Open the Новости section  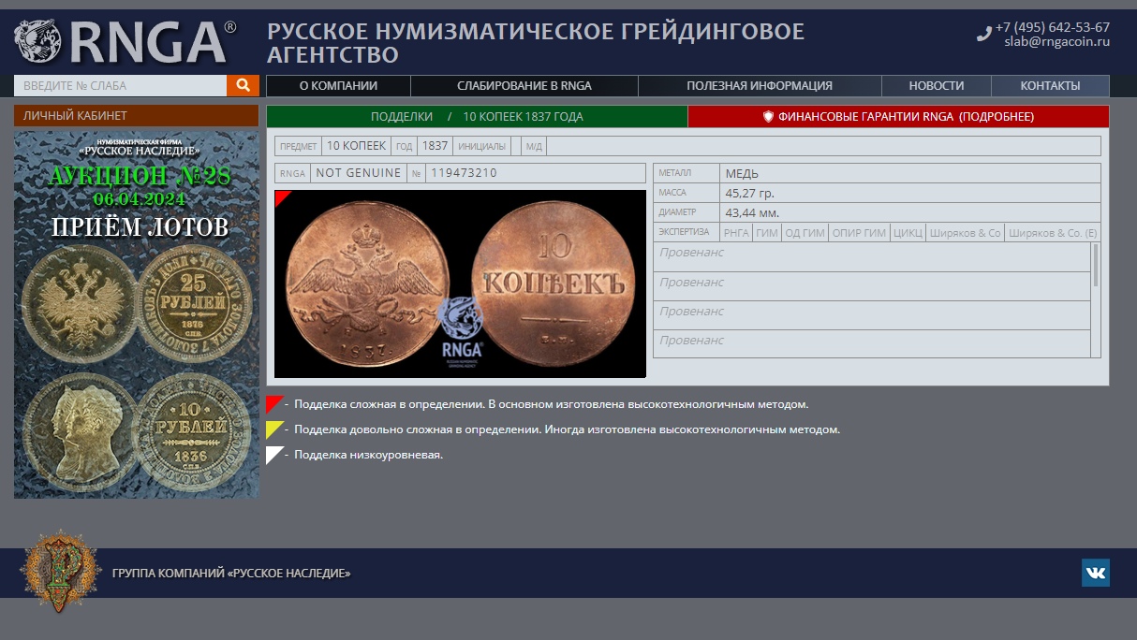936,86
